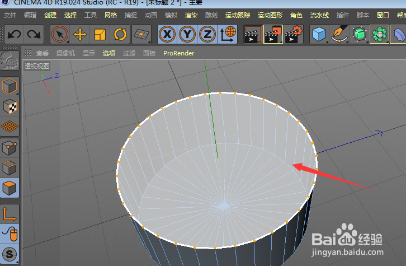This screenshot has height=266, width=406.
Task: Toggle world coordinate system icon
Action: pyautogui.click(x=228, y=34)
